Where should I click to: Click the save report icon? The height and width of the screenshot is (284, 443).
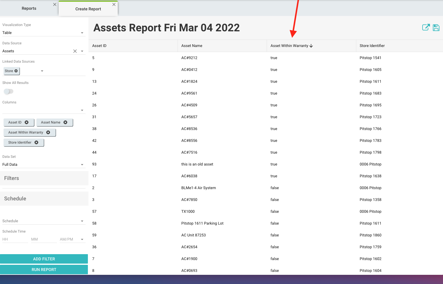[436, 27]
